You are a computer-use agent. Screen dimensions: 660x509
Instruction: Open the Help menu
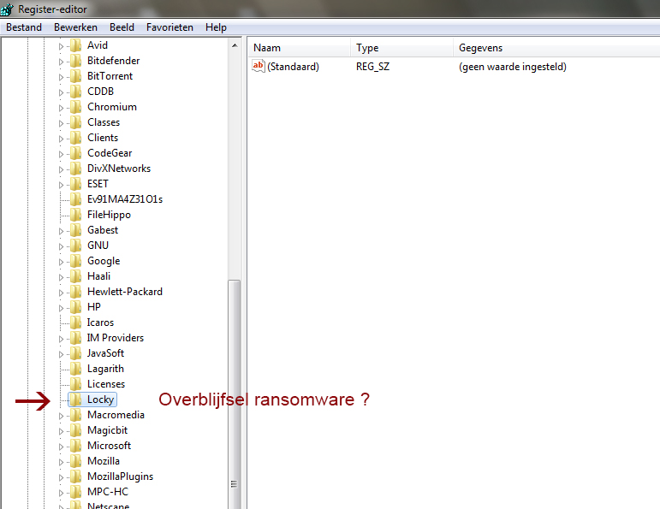pyautogui.click(x=216, y=27)
